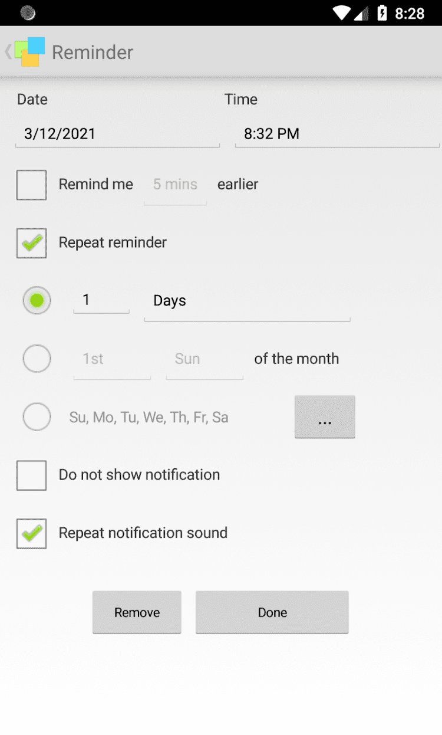442x735 pixels.
Task: Open the 5 mins earlier dropdown
Action: [175, 185]
